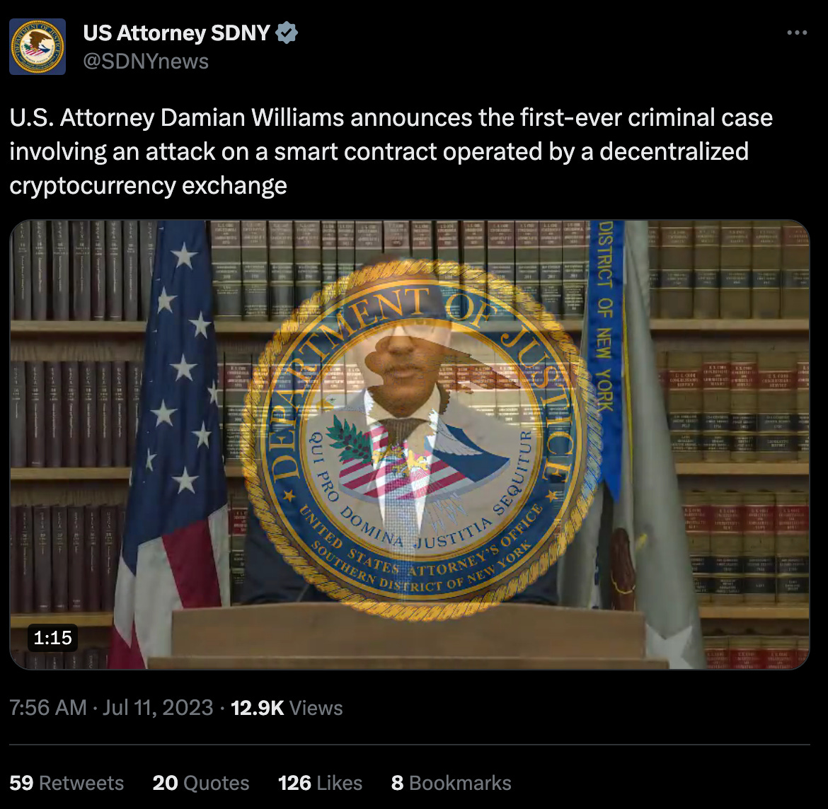This screenshot has height=809, width=828.
Task: Click the blue verified checkmark badge
Action: (x=287, y=33)
